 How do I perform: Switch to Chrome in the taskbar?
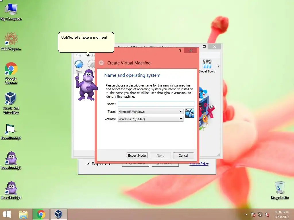[41, 214]
